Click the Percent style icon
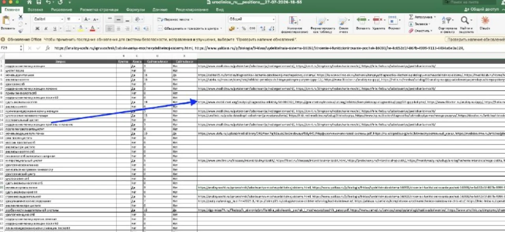This screenshot has width=505, height=232. pyautogui.click(x=243, y=28)
